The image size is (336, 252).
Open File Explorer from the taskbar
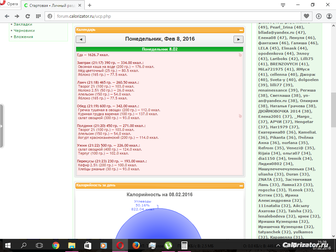pos(72,245)
